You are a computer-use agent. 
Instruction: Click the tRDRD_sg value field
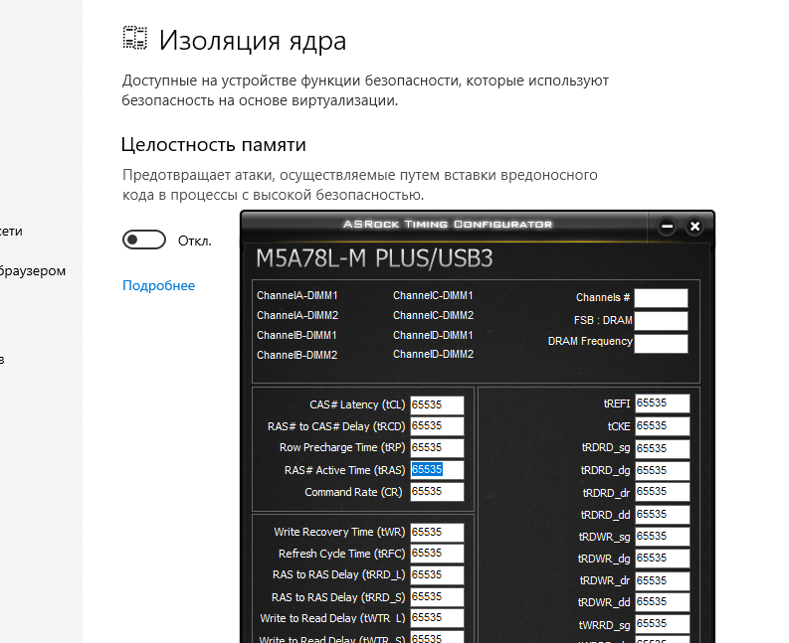(x=663, y=448)
